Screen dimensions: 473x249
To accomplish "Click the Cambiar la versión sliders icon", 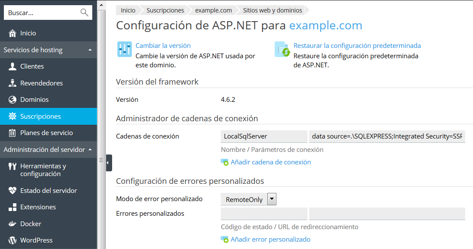I will [125, 50].
